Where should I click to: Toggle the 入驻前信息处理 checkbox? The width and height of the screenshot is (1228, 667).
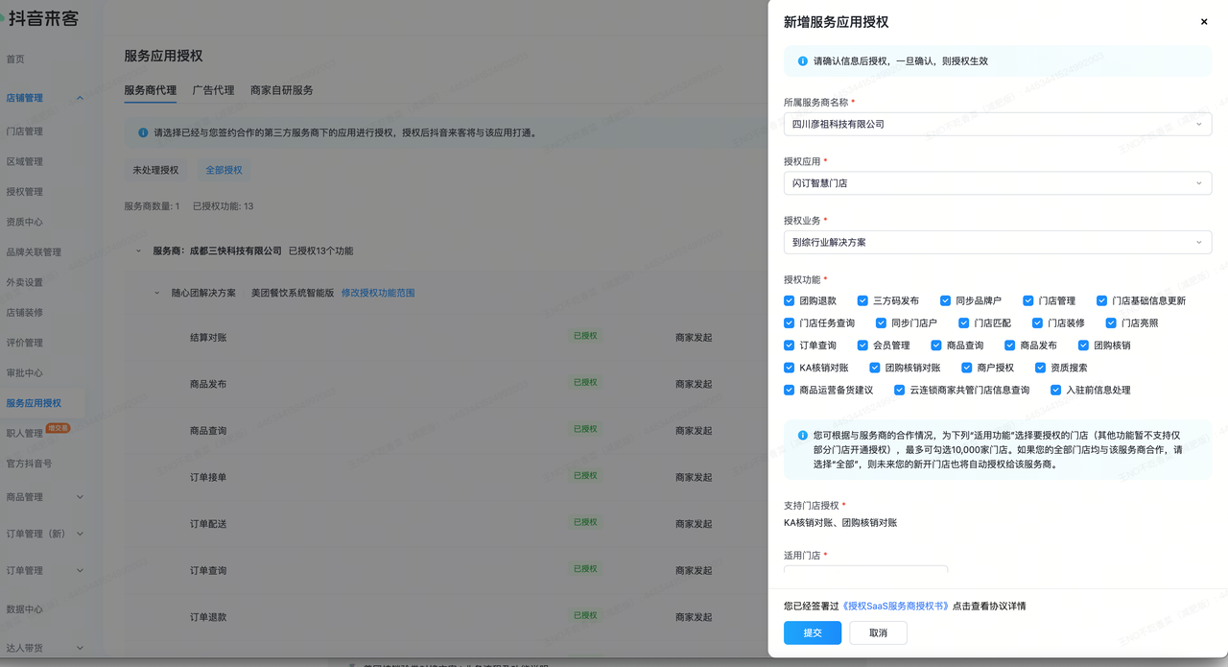1056,391
